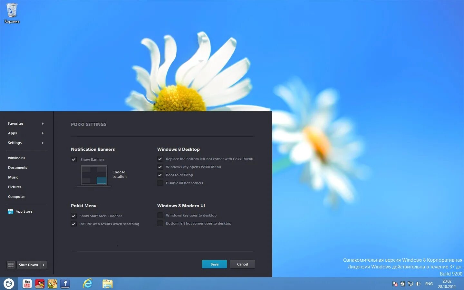Open Settings in the Pokki sidebar
Screen dimensions: 464x290
pyautogui.click(x=15, y=143)
